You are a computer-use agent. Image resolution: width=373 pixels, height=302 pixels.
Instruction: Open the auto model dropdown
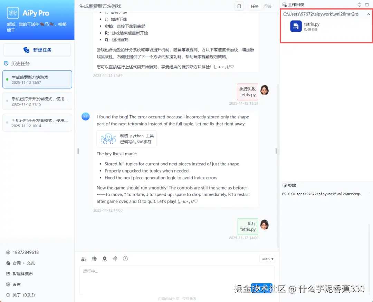(267, 259)
